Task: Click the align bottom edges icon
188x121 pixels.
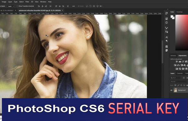Action: [63, 6]
